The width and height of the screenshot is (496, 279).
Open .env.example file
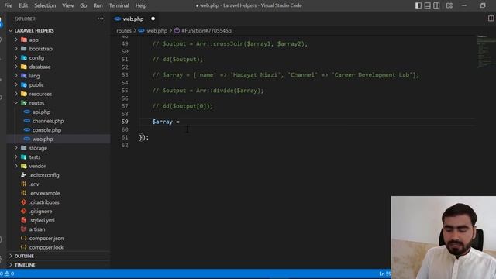pos(44,193)
